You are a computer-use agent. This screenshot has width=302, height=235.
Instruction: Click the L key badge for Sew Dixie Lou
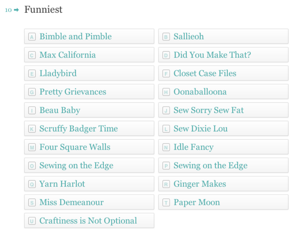166,129
